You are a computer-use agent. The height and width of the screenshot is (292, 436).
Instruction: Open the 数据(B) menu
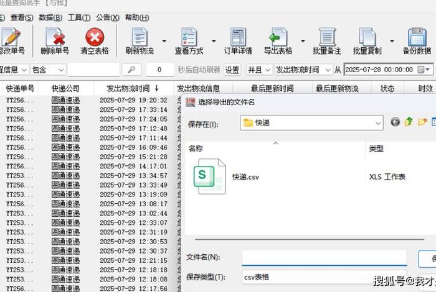(x=50, y=18)
